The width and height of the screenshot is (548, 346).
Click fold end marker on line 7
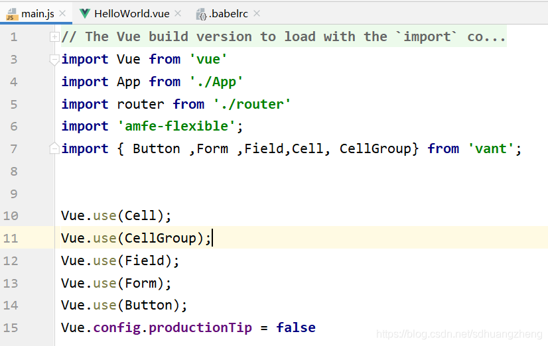coord(54,148)
